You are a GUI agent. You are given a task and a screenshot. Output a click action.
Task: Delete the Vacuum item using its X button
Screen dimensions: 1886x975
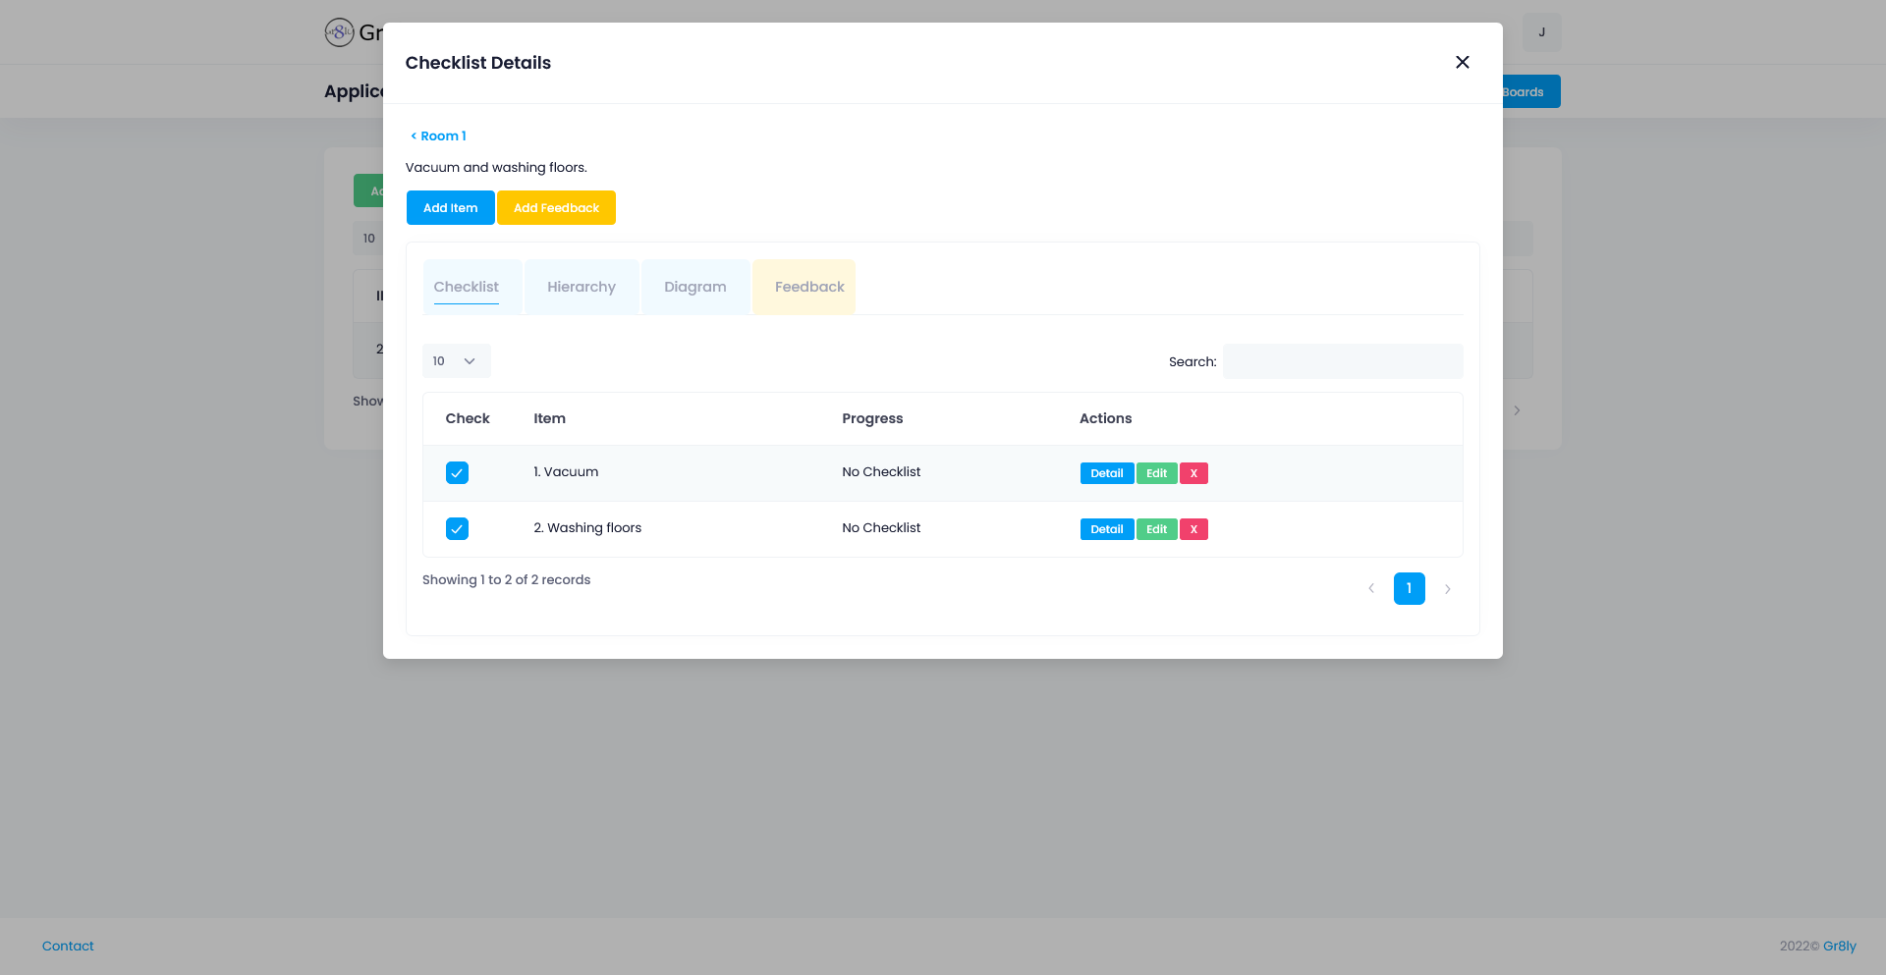tap(1193, 473)
